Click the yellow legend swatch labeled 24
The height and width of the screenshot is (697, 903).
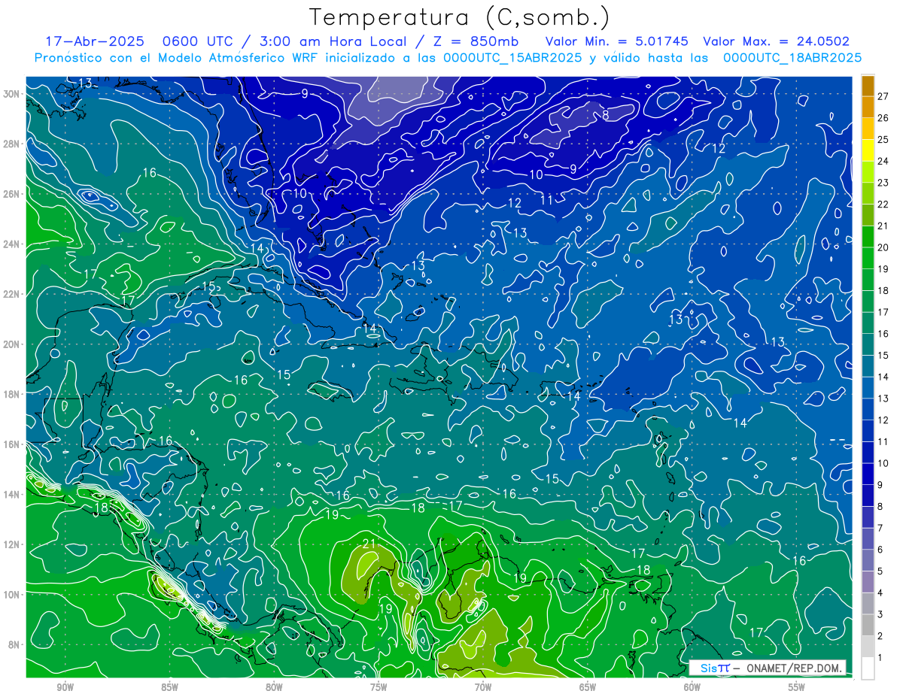coord(868,150)
